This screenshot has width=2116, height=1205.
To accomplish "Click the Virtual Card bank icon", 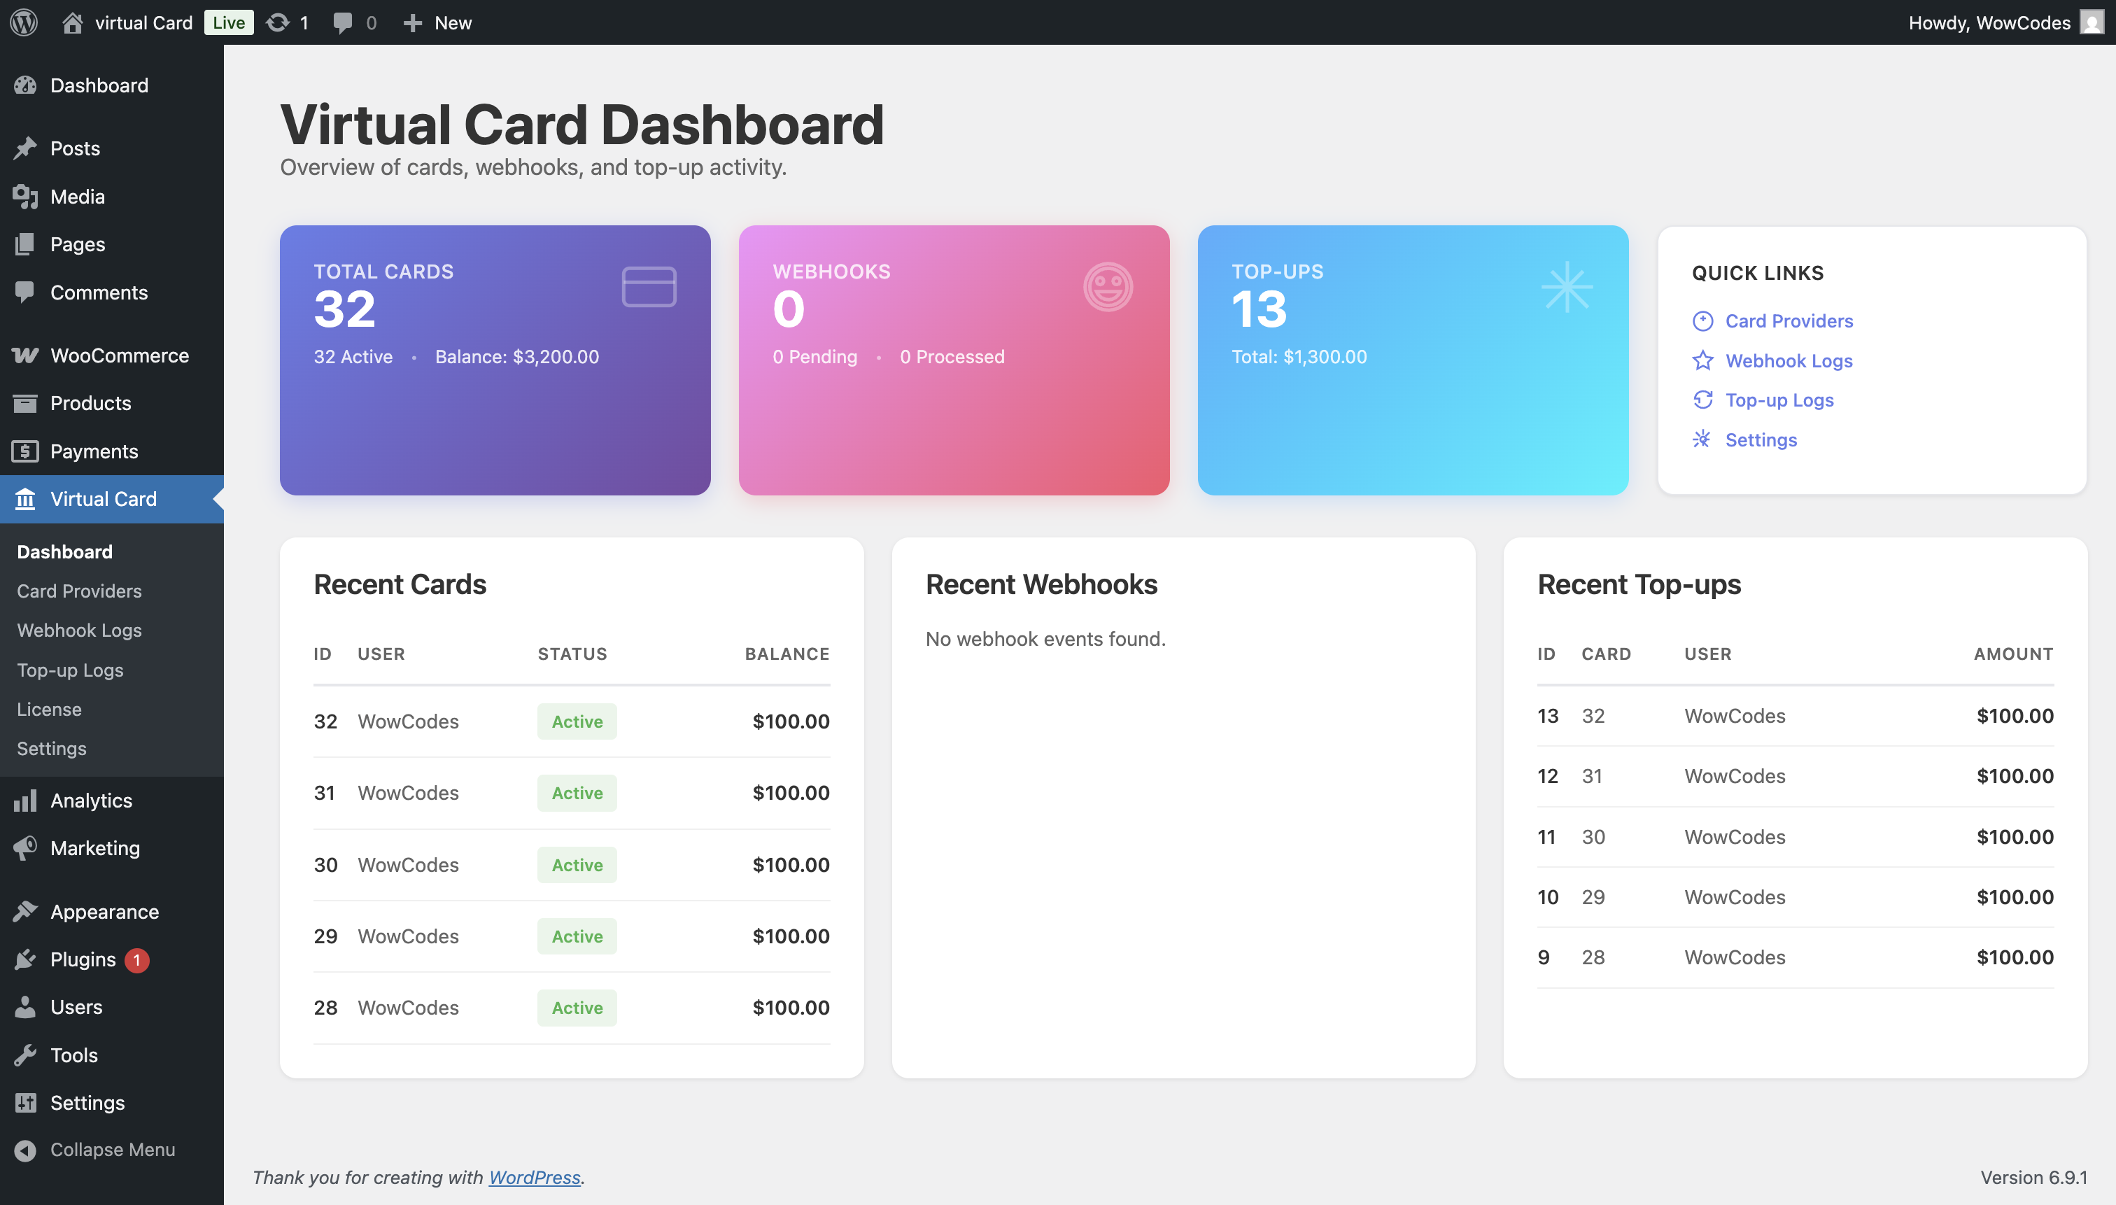I will [24, 498].
